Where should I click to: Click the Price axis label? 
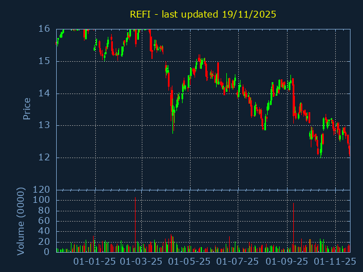(x=27, y=108)
